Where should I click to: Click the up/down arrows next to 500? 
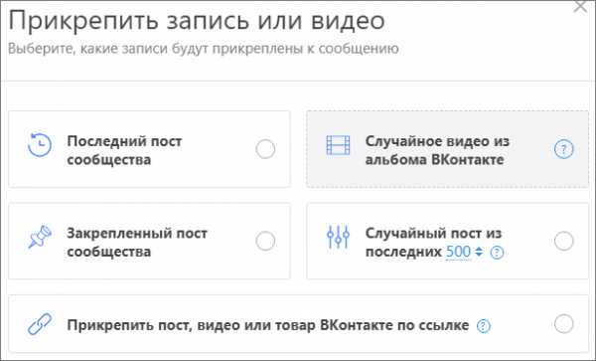click(x=479, y=252)
